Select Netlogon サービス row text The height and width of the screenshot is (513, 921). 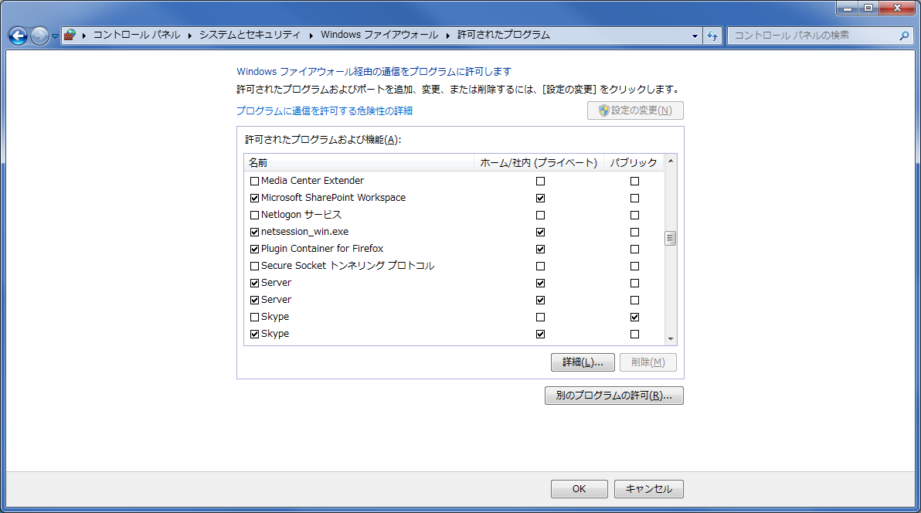click(x=301, y=215)
